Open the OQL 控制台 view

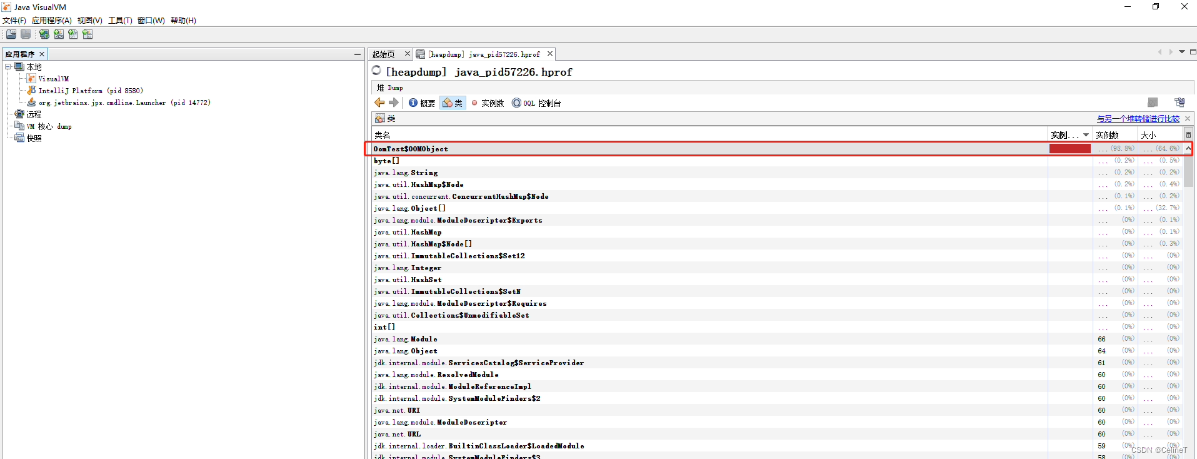(536, 103)
